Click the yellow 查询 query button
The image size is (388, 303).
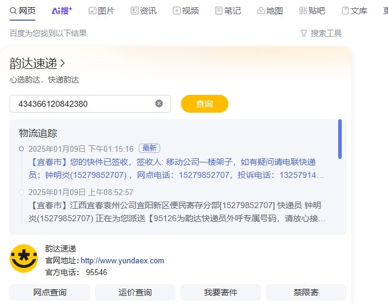(205, 104)
